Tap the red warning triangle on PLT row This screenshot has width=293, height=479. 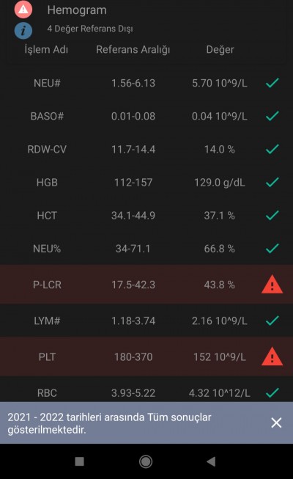click(x=272, y=356)
